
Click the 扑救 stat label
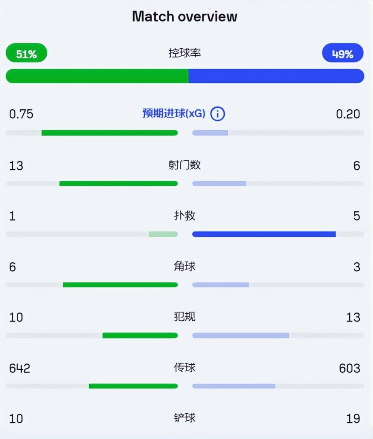185,216
